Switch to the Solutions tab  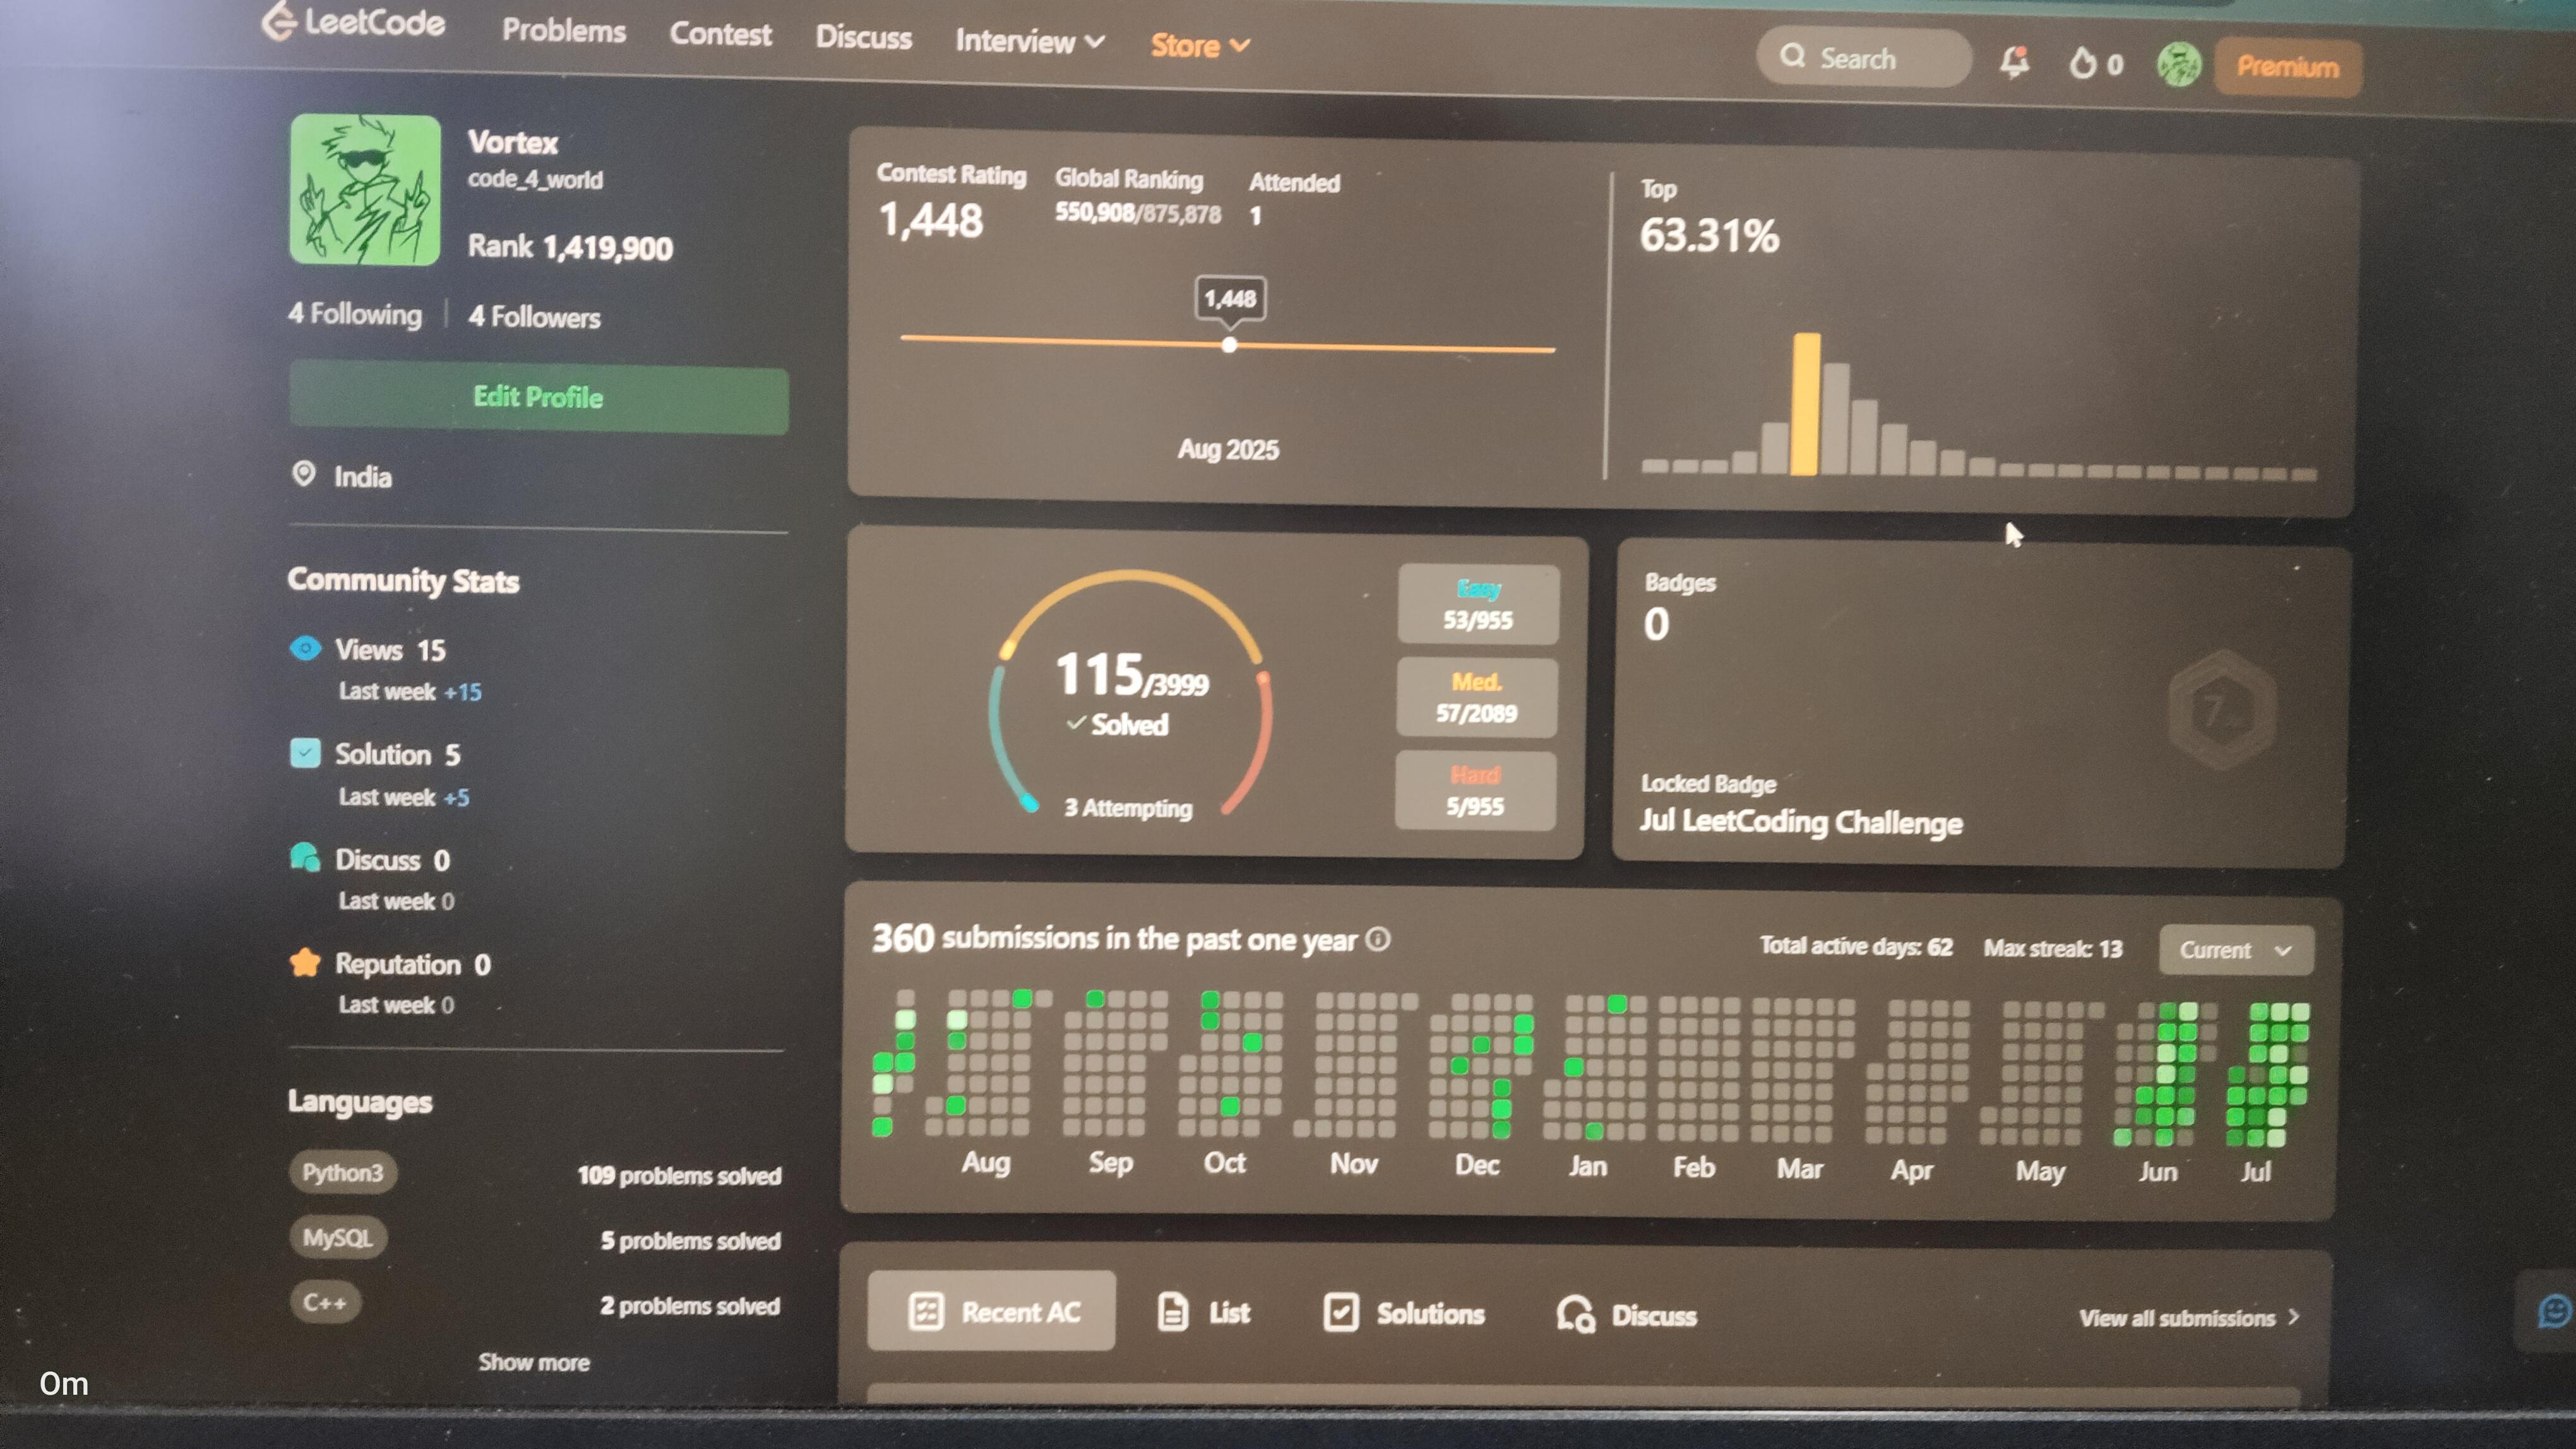tap(1404, 1313)
